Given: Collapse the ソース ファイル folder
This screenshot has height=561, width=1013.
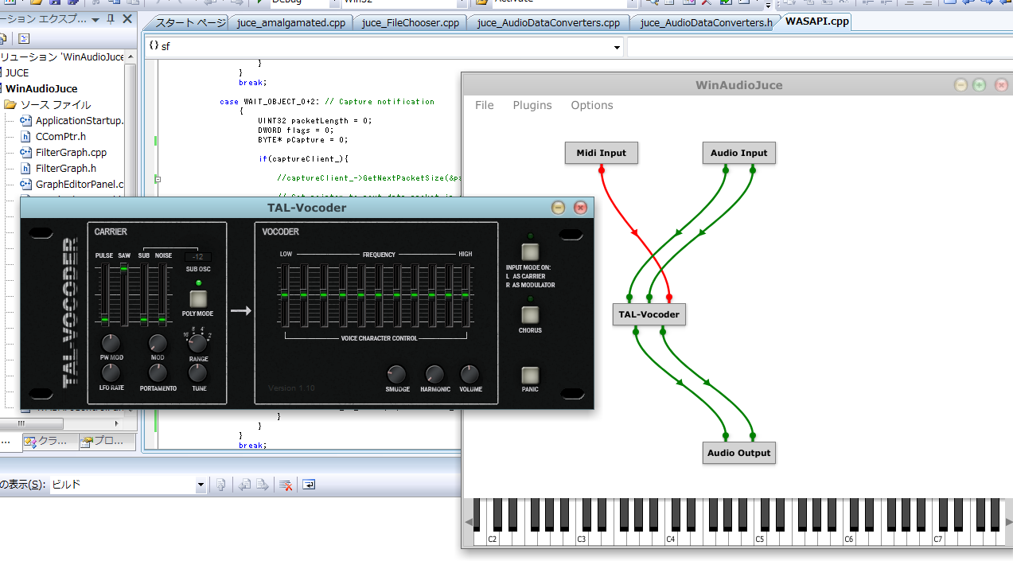Looking at the screenshot, I should tap(10, 104).
